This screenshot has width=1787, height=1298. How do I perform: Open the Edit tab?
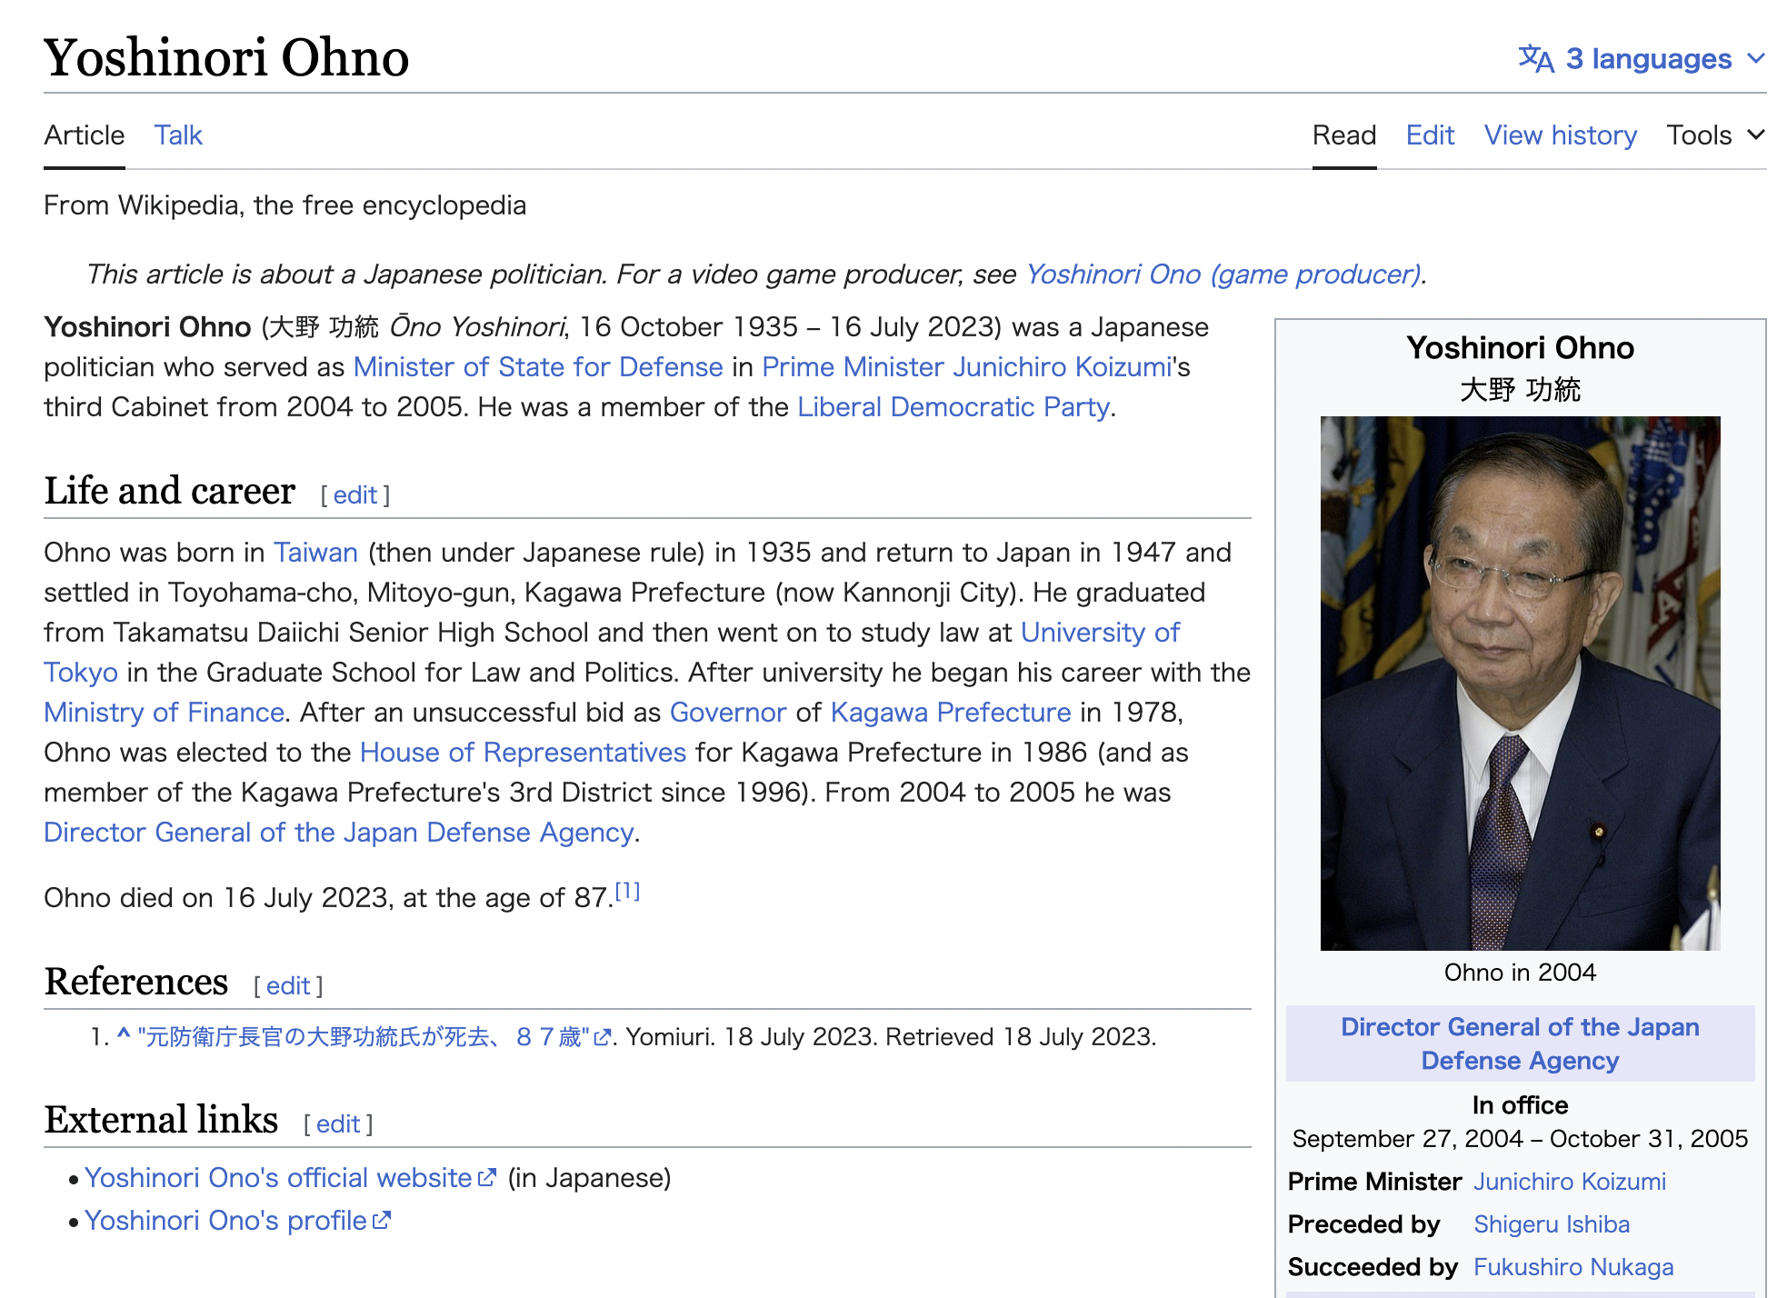(1430, 135)
